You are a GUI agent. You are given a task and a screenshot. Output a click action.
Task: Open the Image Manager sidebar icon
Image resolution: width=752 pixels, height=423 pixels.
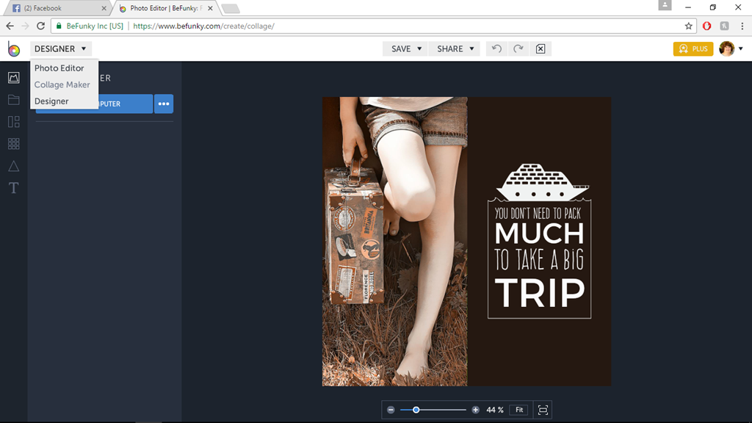[13, 78]
